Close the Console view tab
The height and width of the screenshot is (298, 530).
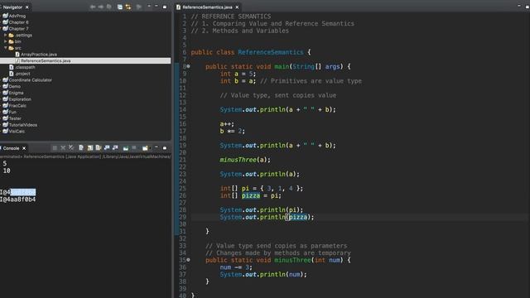click(24, 148)
